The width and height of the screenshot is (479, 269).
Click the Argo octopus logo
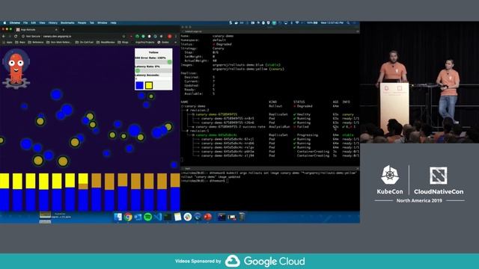point(16,69)
